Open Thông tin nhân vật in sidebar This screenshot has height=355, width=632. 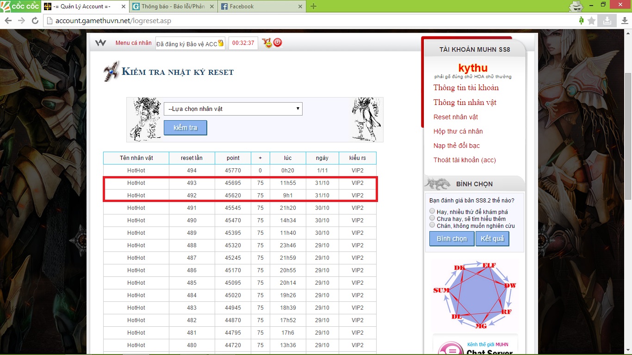(465, 103)
